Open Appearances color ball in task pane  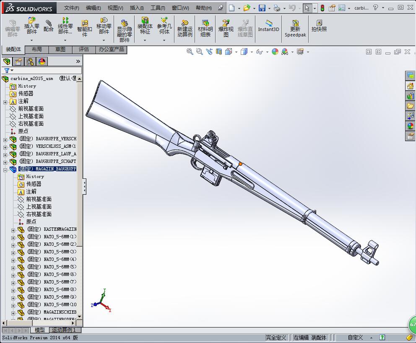411,126
